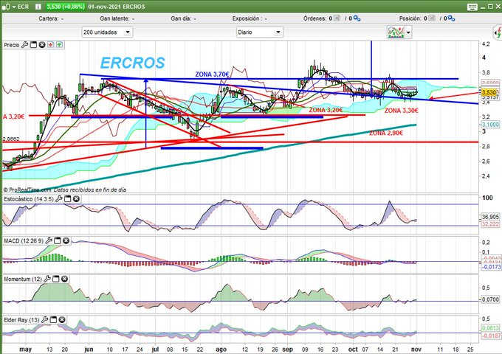Select the ERCROS text annotation on chart
This screenshot has width=502, height=354.
133,63
